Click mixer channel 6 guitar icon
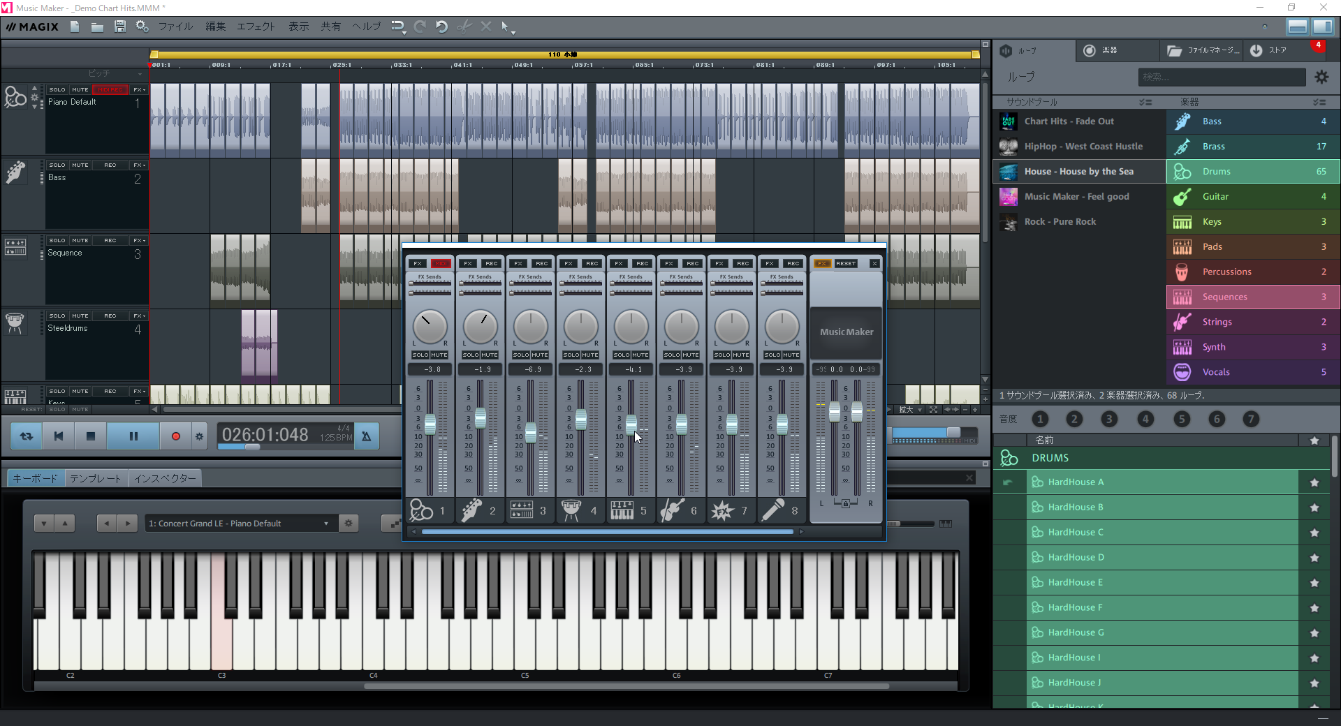 point(672,511)
